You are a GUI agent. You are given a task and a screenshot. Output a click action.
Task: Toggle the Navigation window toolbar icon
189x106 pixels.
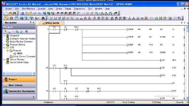tap(6, 18)
